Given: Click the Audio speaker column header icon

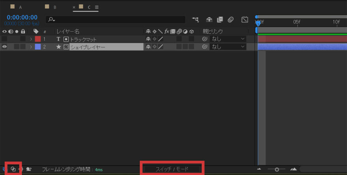Looking at the screenshot, I should point(10,32).
